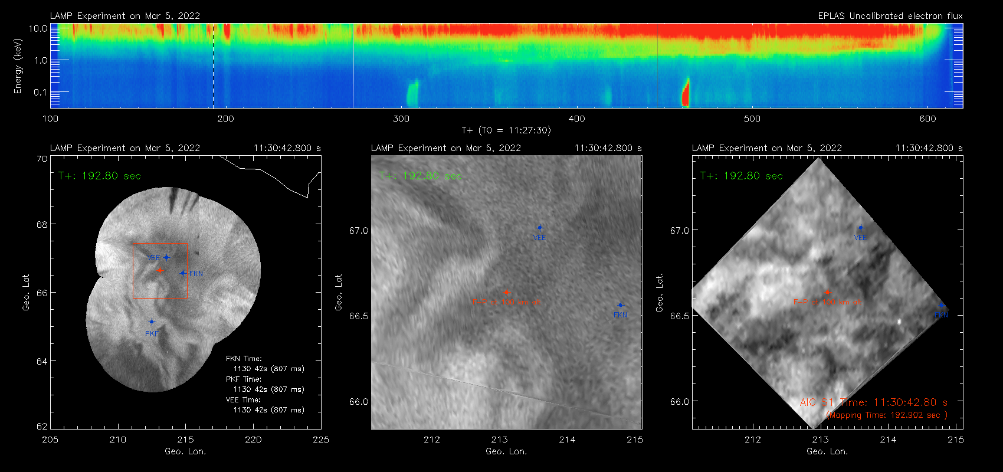Click the middle panel 'LAMP Experiment on Mar 5, 2022' title
This screenshot has height=472, width=1003.
pos(446,148)
